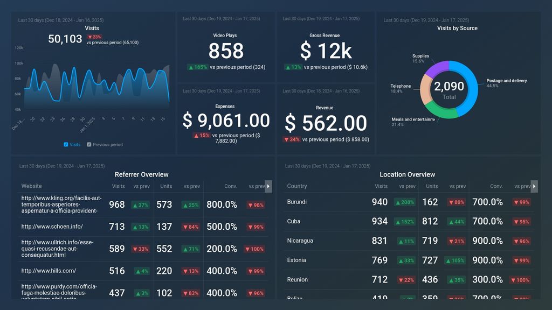This screenshot has width=552, height=310.
Task: Sort Location table by Units header
Action: coord(432,186)
